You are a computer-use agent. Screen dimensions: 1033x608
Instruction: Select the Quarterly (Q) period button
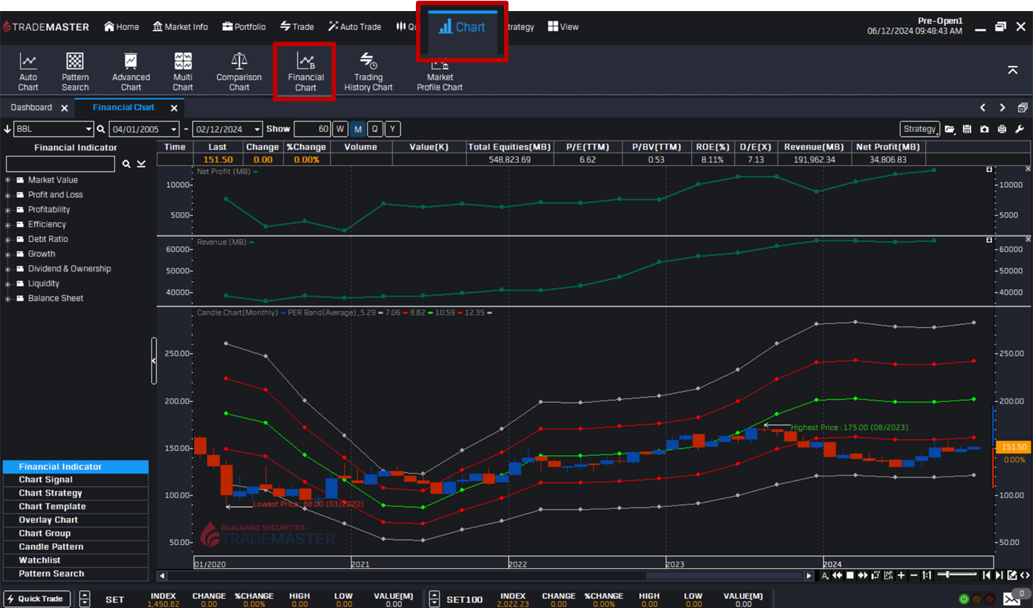375,129
